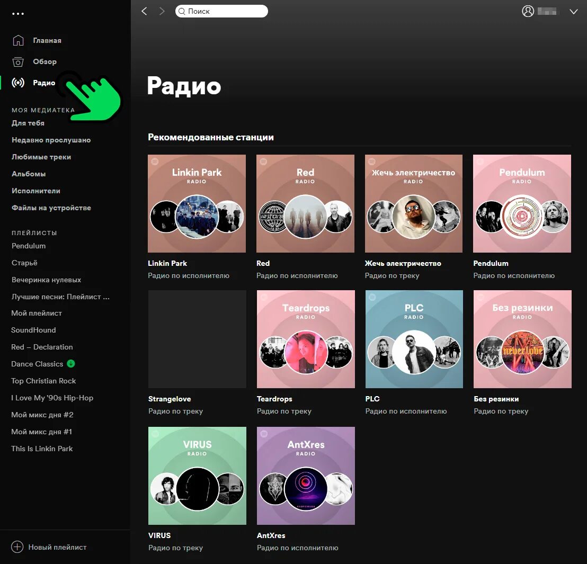The height and width of the screenshot is (564, 587).
Task: Open the three-dot app menu
Action: tap(18, 14)
